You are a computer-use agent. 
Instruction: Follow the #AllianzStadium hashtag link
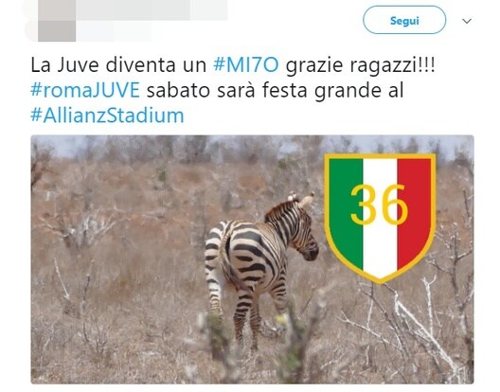[107, 116]
